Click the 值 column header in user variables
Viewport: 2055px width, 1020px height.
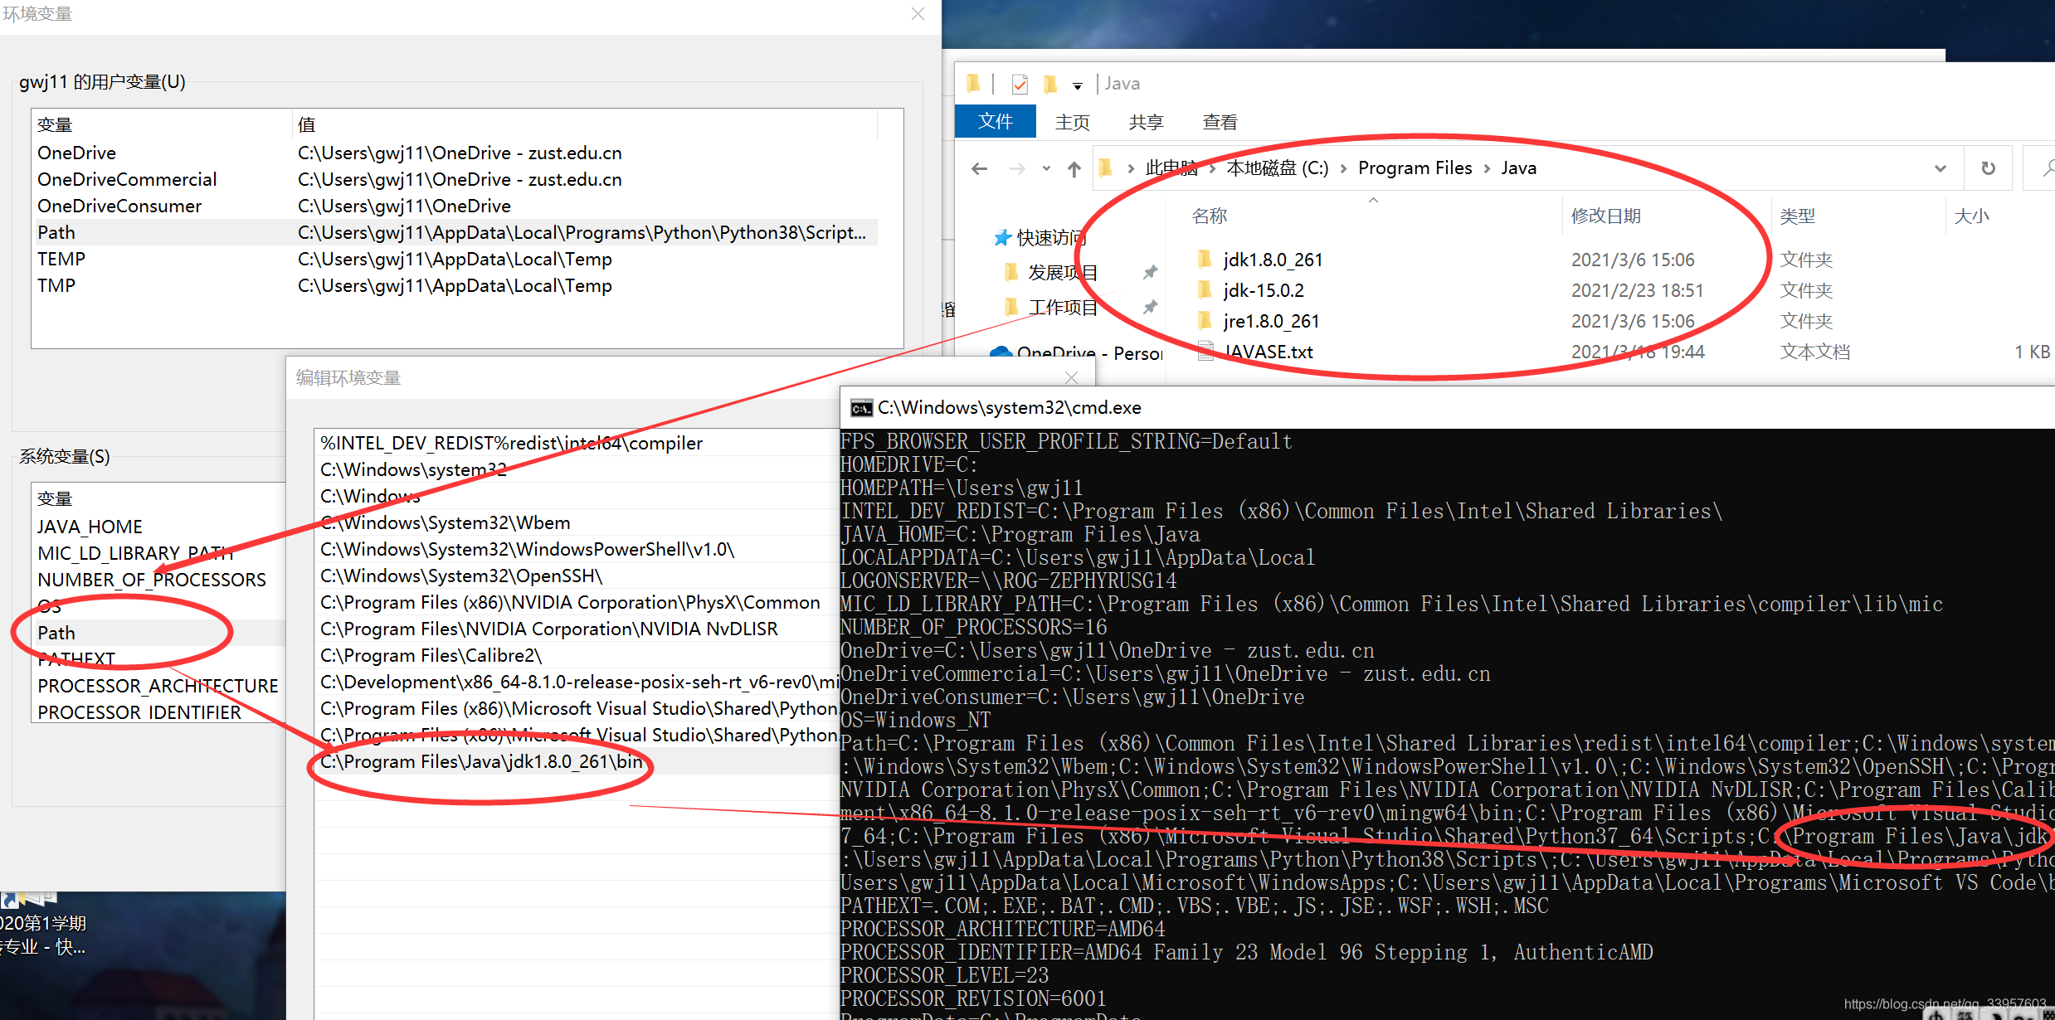point(585,124)
